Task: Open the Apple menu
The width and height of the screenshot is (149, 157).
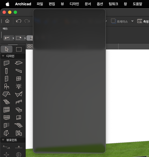Action: click(7, 4)
